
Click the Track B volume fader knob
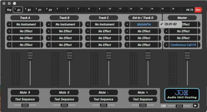[x=69, y=55]
